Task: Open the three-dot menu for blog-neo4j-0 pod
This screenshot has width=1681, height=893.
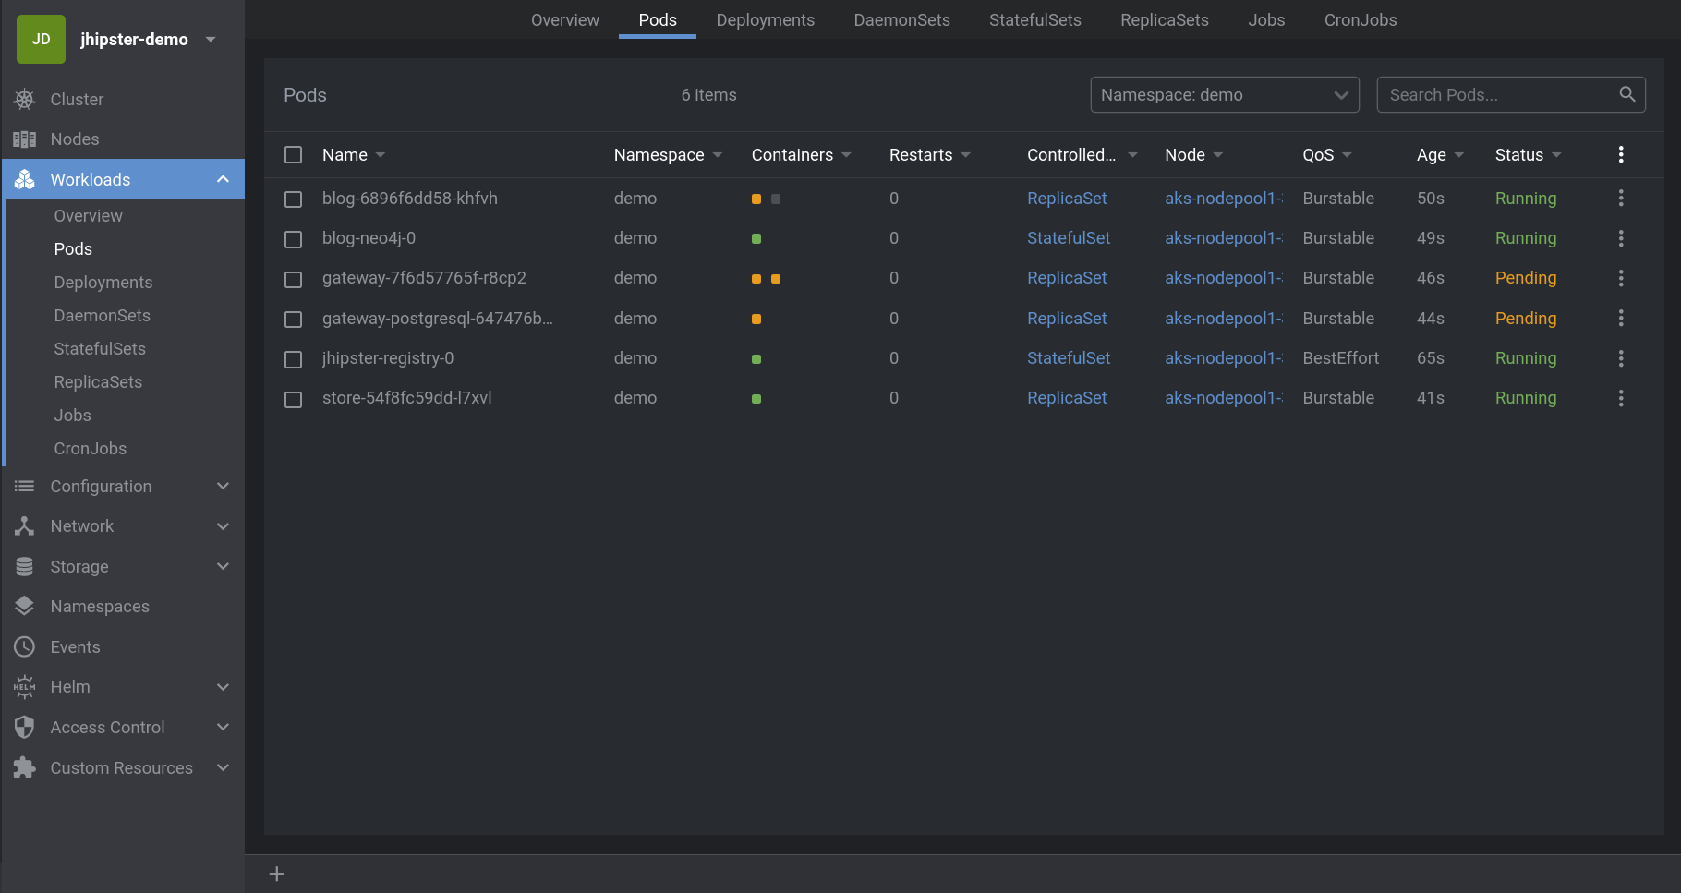Action: point(1620,238)
